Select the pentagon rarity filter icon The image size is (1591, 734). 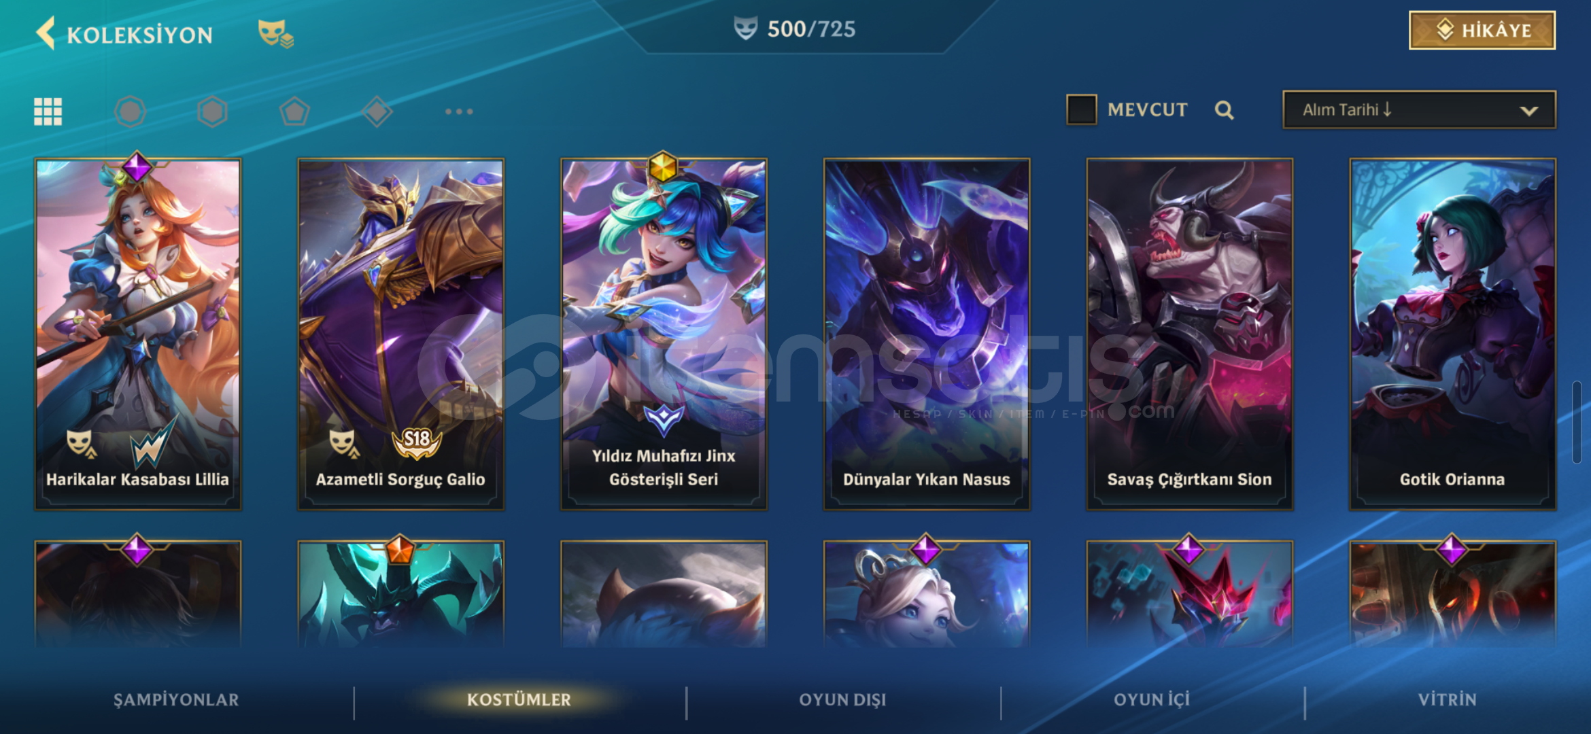click(294, 111)
